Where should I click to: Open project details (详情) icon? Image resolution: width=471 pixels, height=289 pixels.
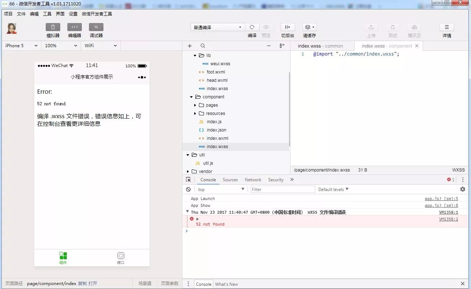pyautogui.click(x=447, y=27)
